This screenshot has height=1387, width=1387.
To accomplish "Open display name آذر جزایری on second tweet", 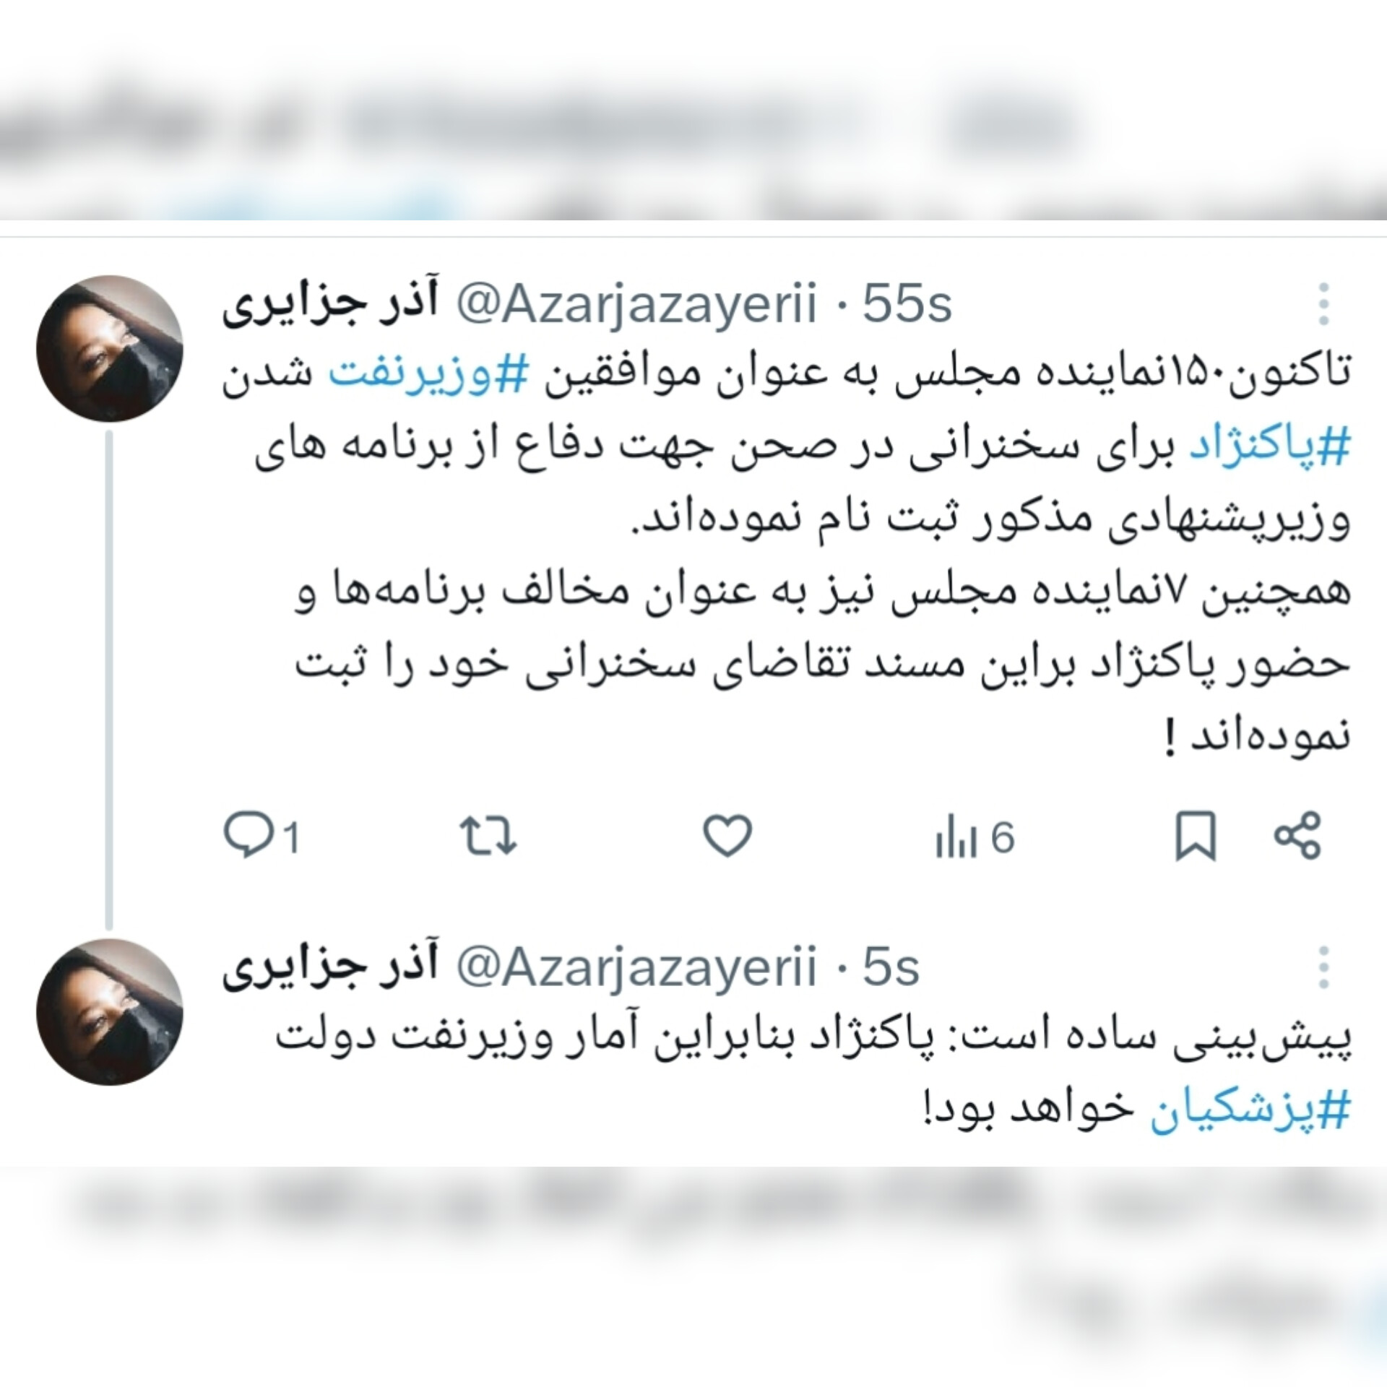I will (x=329, y=968).
